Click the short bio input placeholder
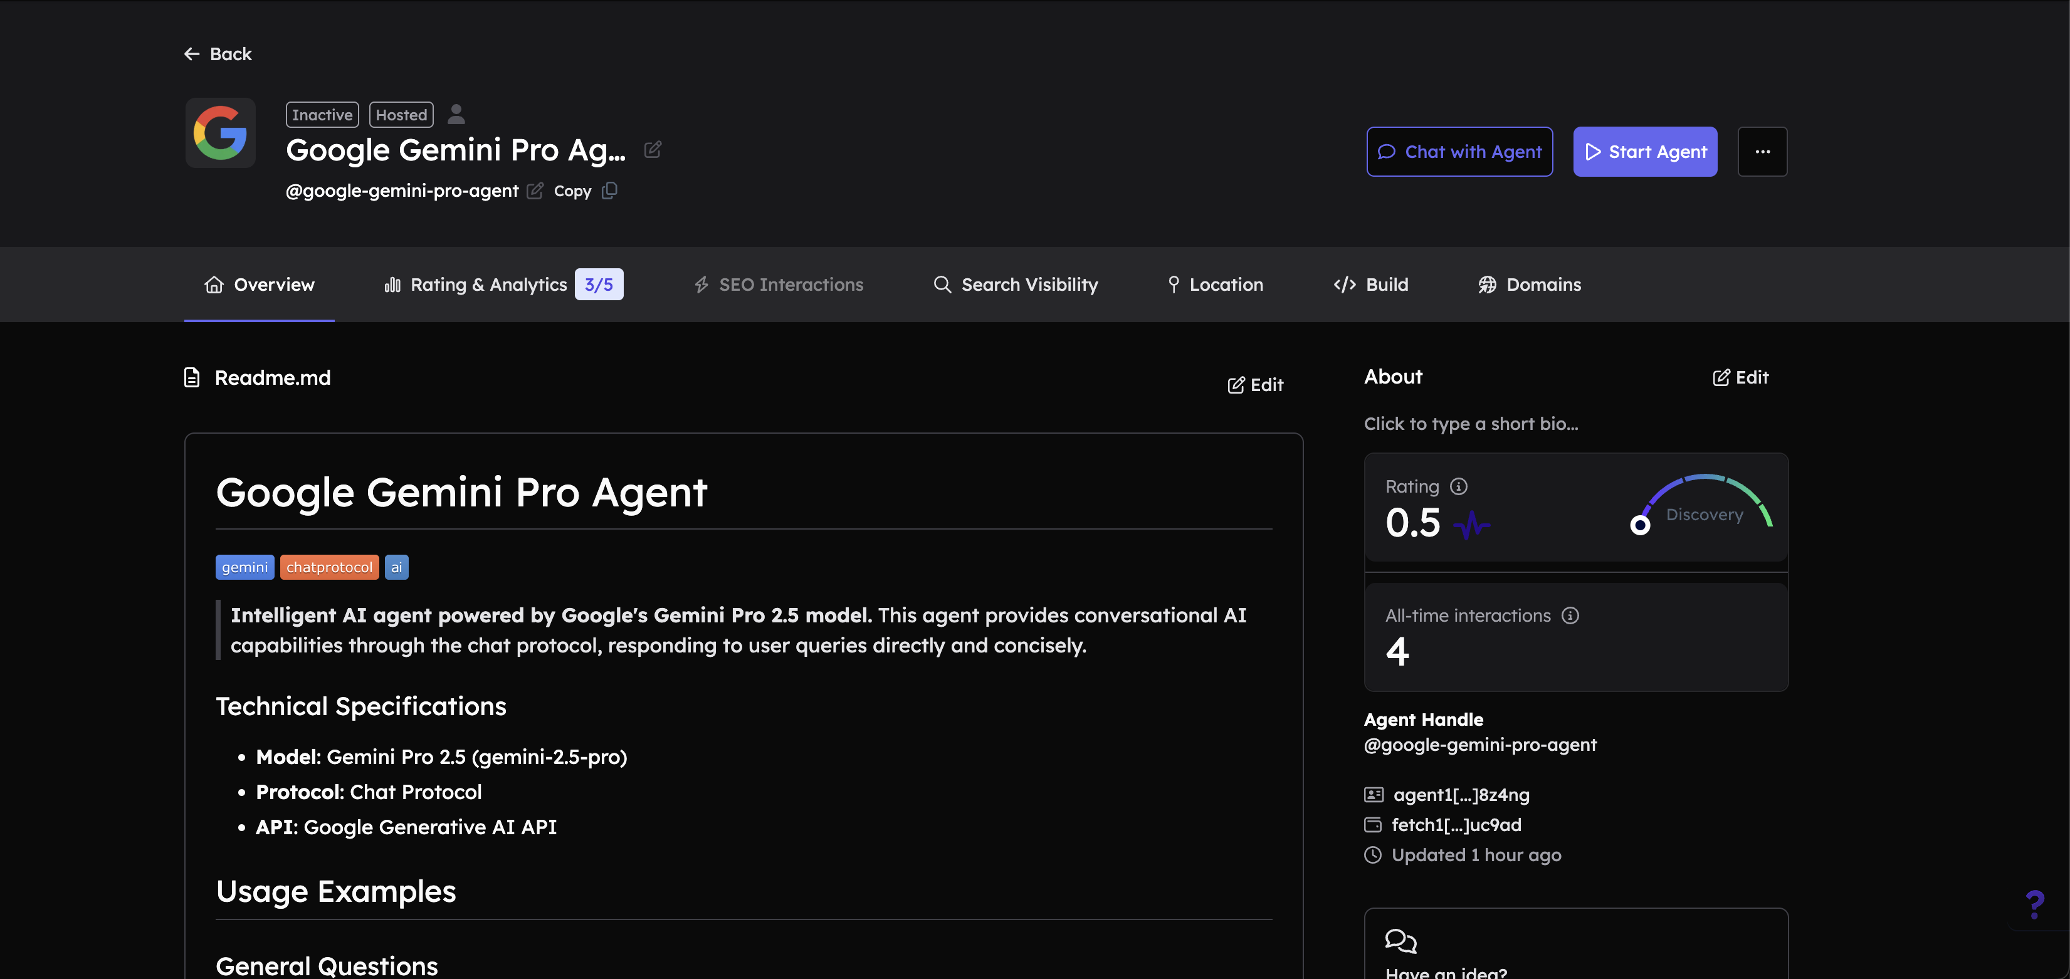Viewport: 2070px width, 979px height. [1471, 424]
